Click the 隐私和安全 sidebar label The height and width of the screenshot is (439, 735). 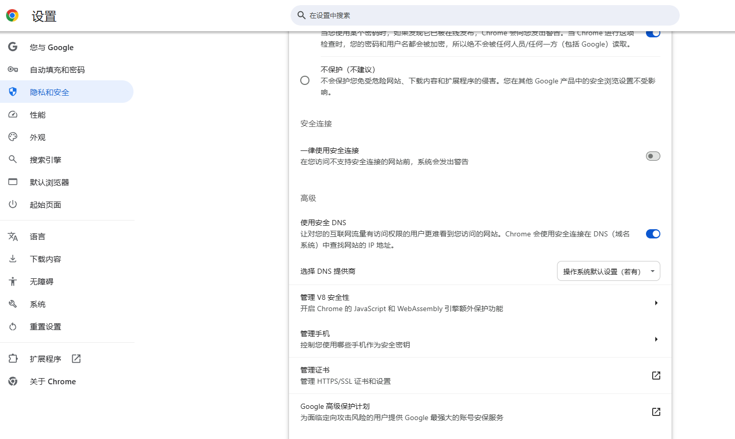click(x=49, y=92)
